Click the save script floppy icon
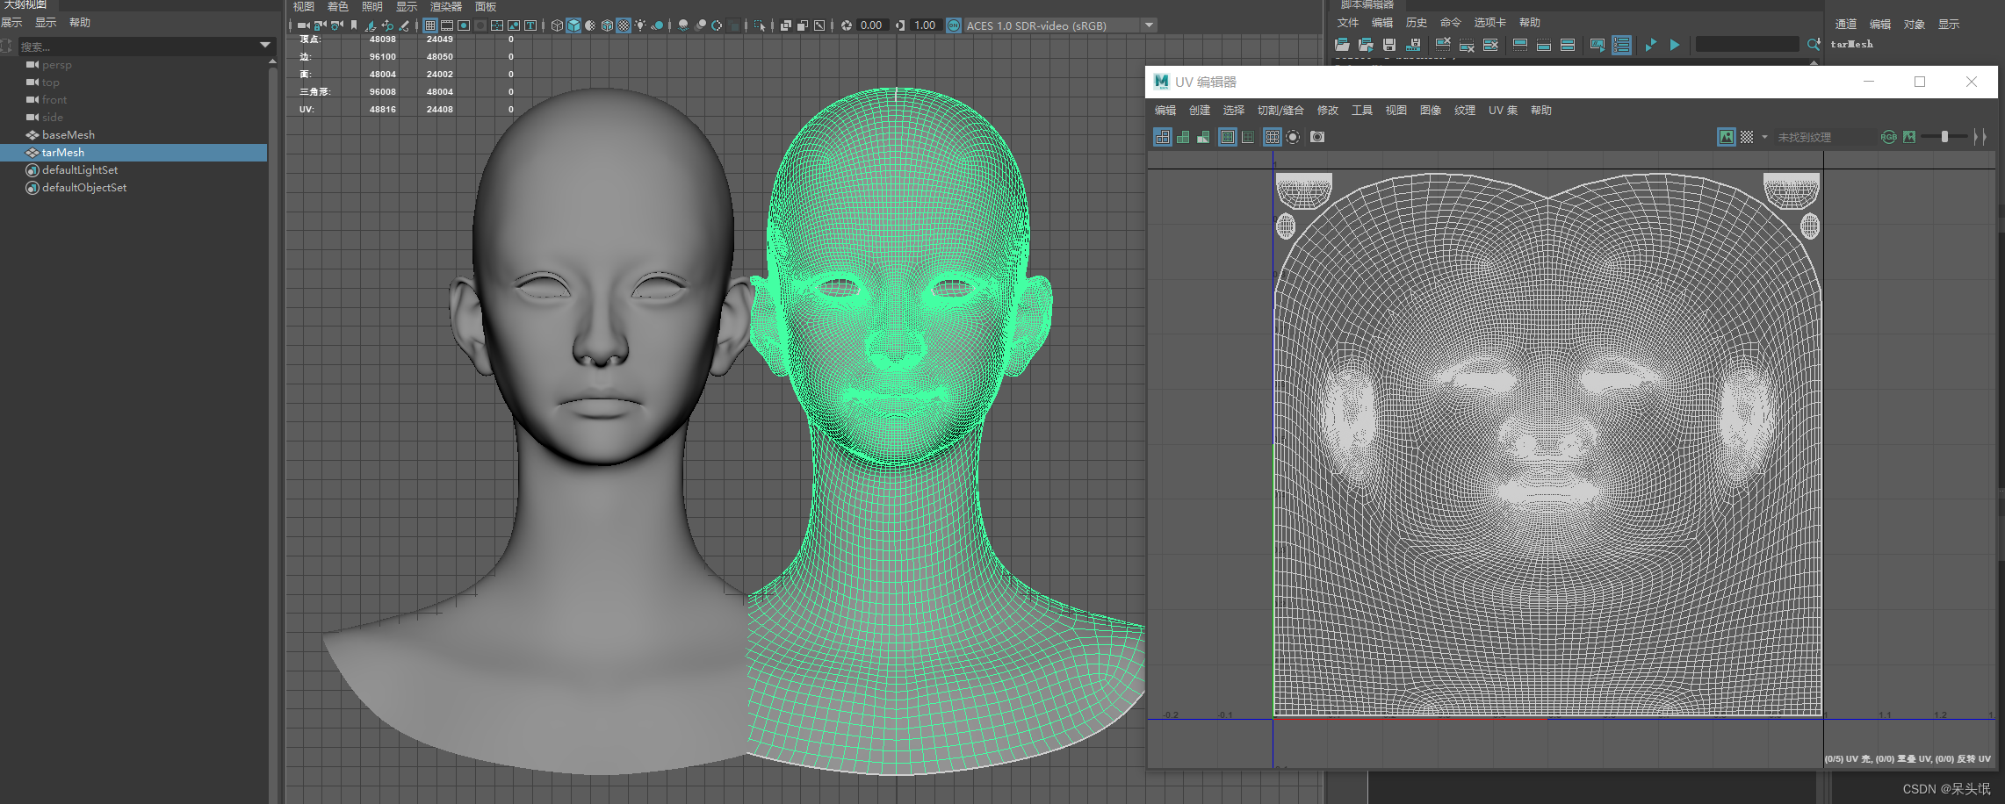Viewport: 2005px width, 804px height. point(1388,45)
